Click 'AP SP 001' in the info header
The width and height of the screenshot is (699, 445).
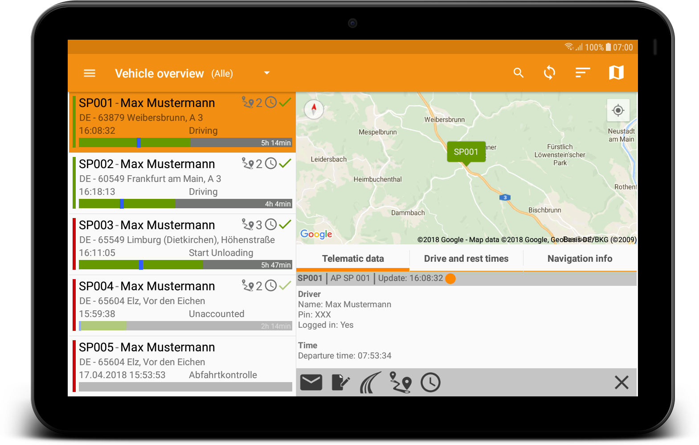pyautogui.click(x=350, y=278)
